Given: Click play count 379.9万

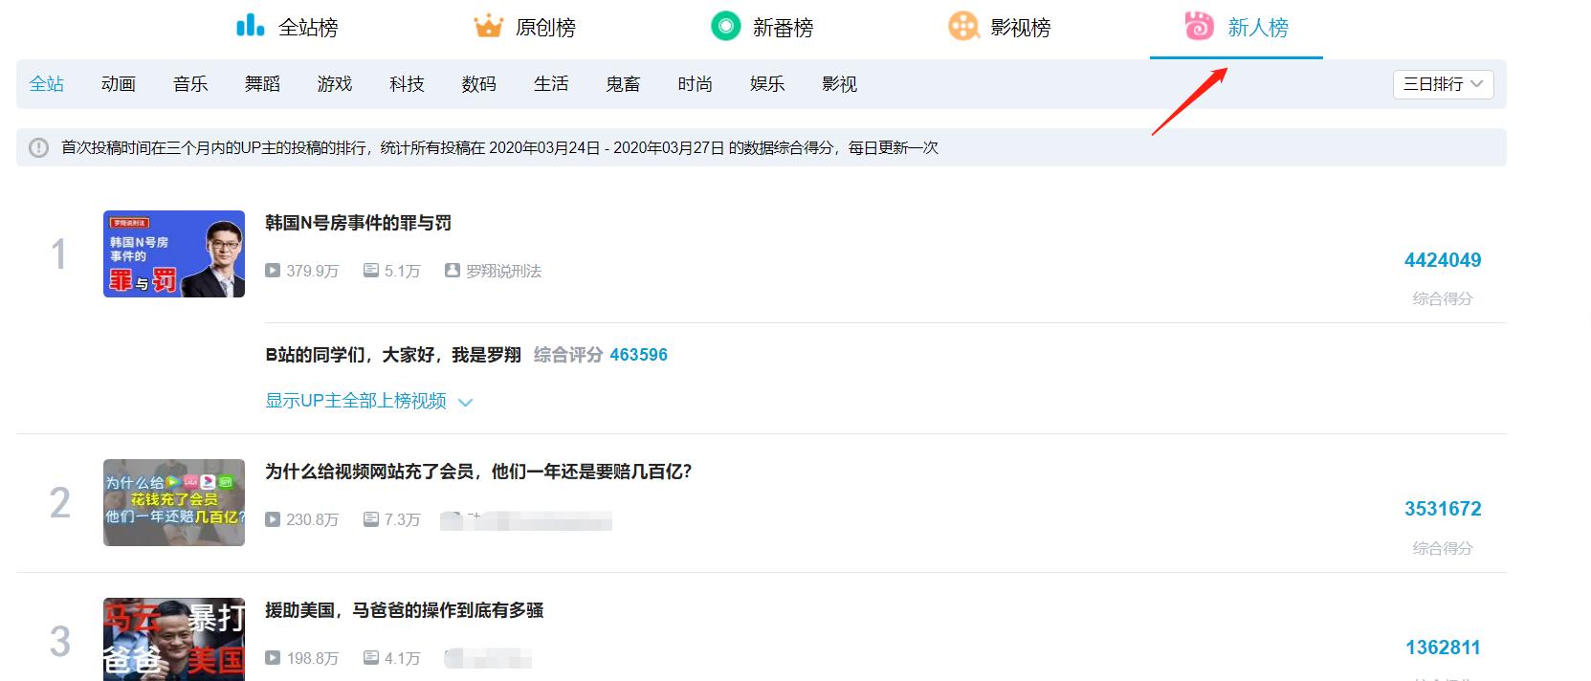Looking at the screenshot, I should pyautogui.click(x=313, y=271).
